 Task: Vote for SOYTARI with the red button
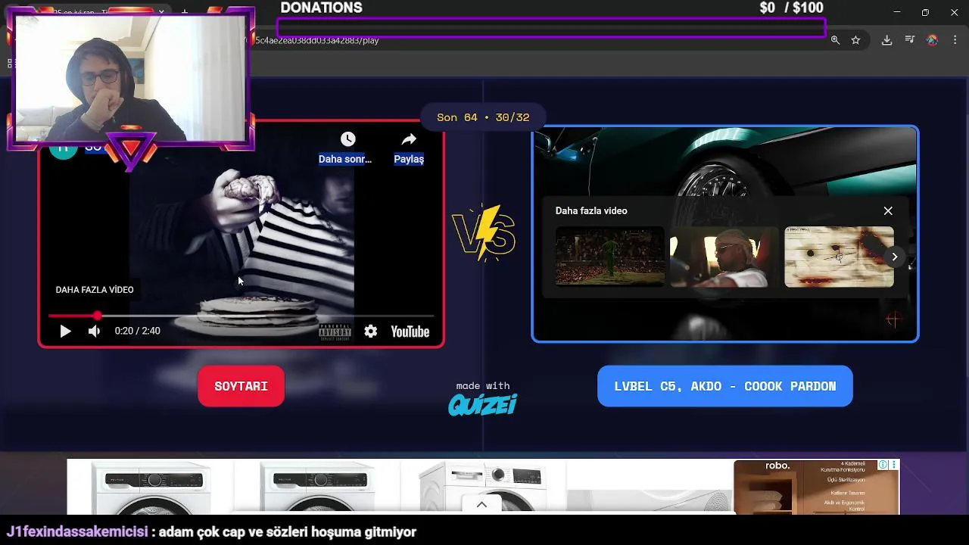point(241,386)
